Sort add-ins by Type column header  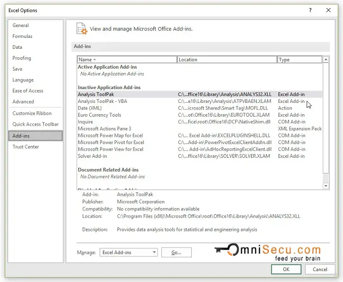click(299, 60)
